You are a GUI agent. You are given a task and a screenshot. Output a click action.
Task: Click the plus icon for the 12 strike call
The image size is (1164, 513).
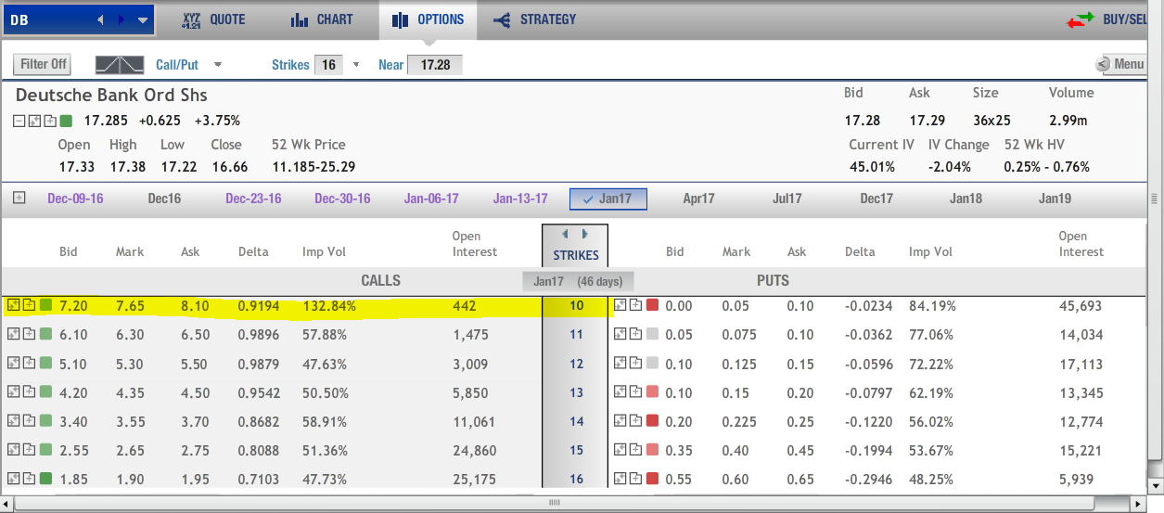click(x=29, y=364)
